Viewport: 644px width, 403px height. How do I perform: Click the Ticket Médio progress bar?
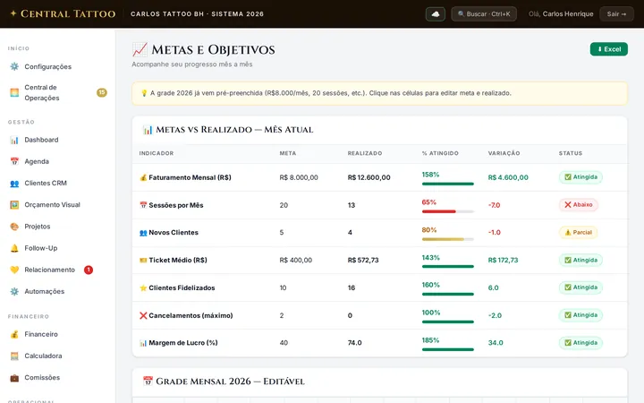click(448, 267)
